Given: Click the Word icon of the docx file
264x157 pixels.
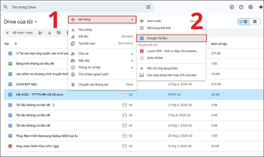Looking at the screenshot, I should pos(10,95).
